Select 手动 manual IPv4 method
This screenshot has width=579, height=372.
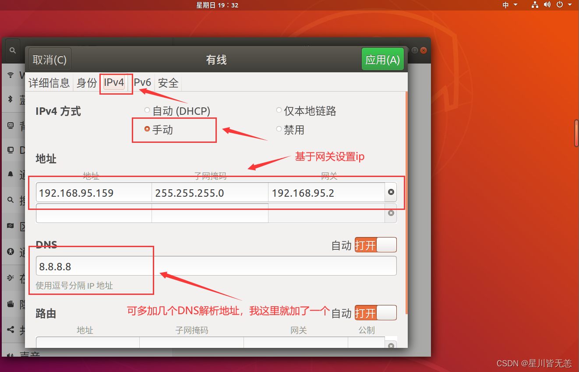click(x=159, y=130)
